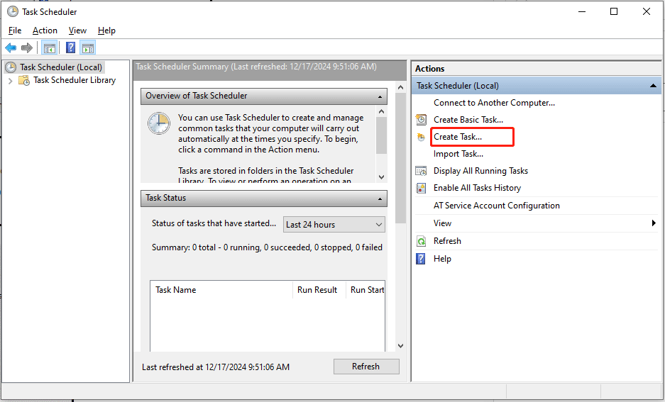Collapse the Task Status section
Image resolution: width=665 pixels, height=402 pixels.
coord(380,199)
